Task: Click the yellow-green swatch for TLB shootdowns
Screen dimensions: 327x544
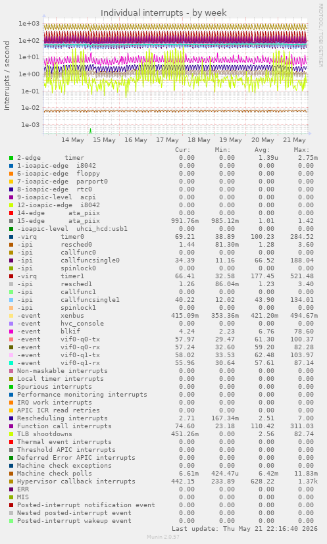Action: click(11, 434)
